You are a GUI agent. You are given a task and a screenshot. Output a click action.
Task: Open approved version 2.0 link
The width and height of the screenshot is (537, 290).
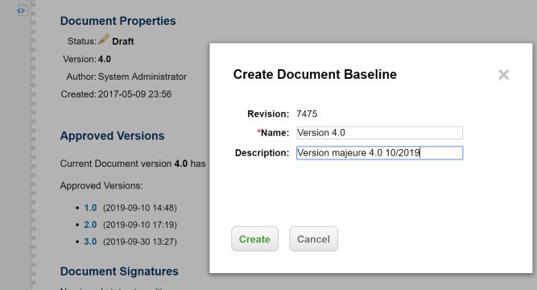point(90,225)
